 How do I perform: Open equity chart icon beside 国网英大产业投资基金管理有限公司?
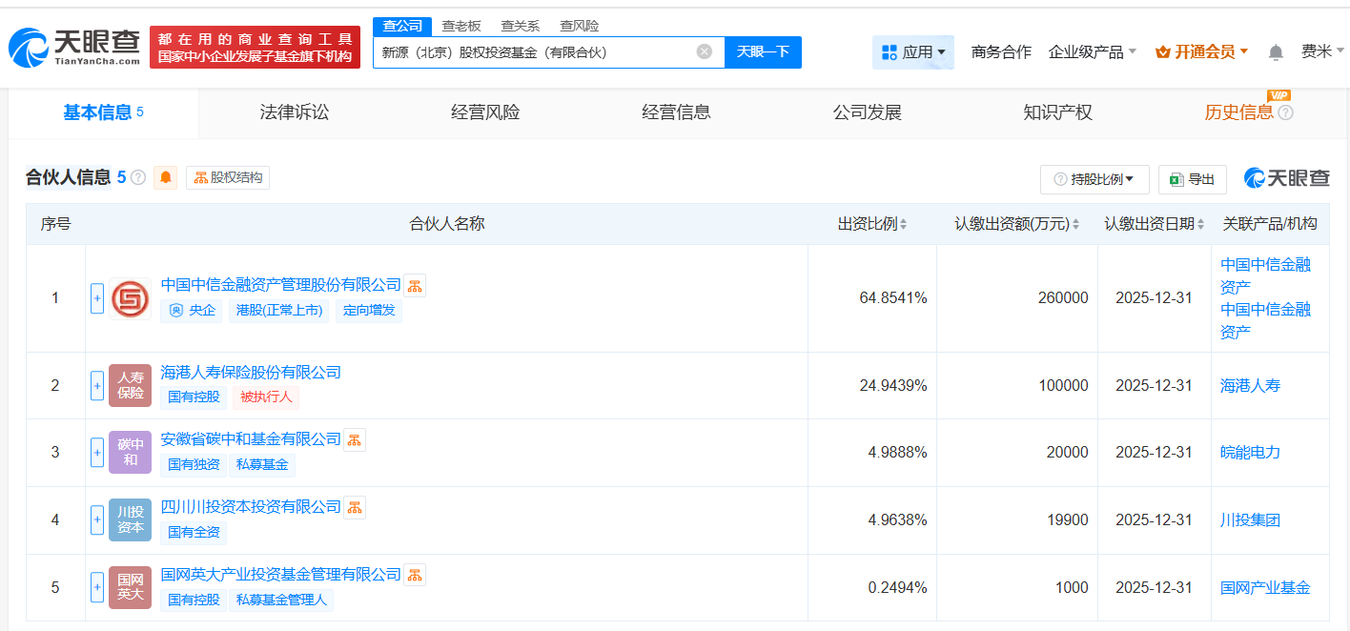[x=415, y=575]
